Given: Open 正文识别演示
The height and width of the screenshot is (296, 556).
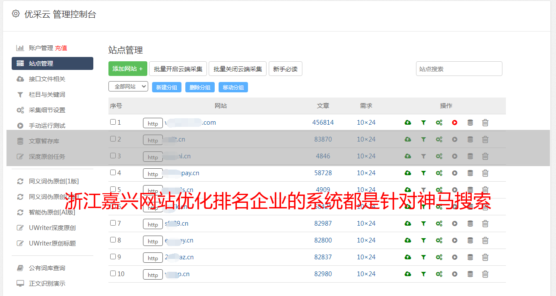Looking at the screenshot, I should (47, 283).
